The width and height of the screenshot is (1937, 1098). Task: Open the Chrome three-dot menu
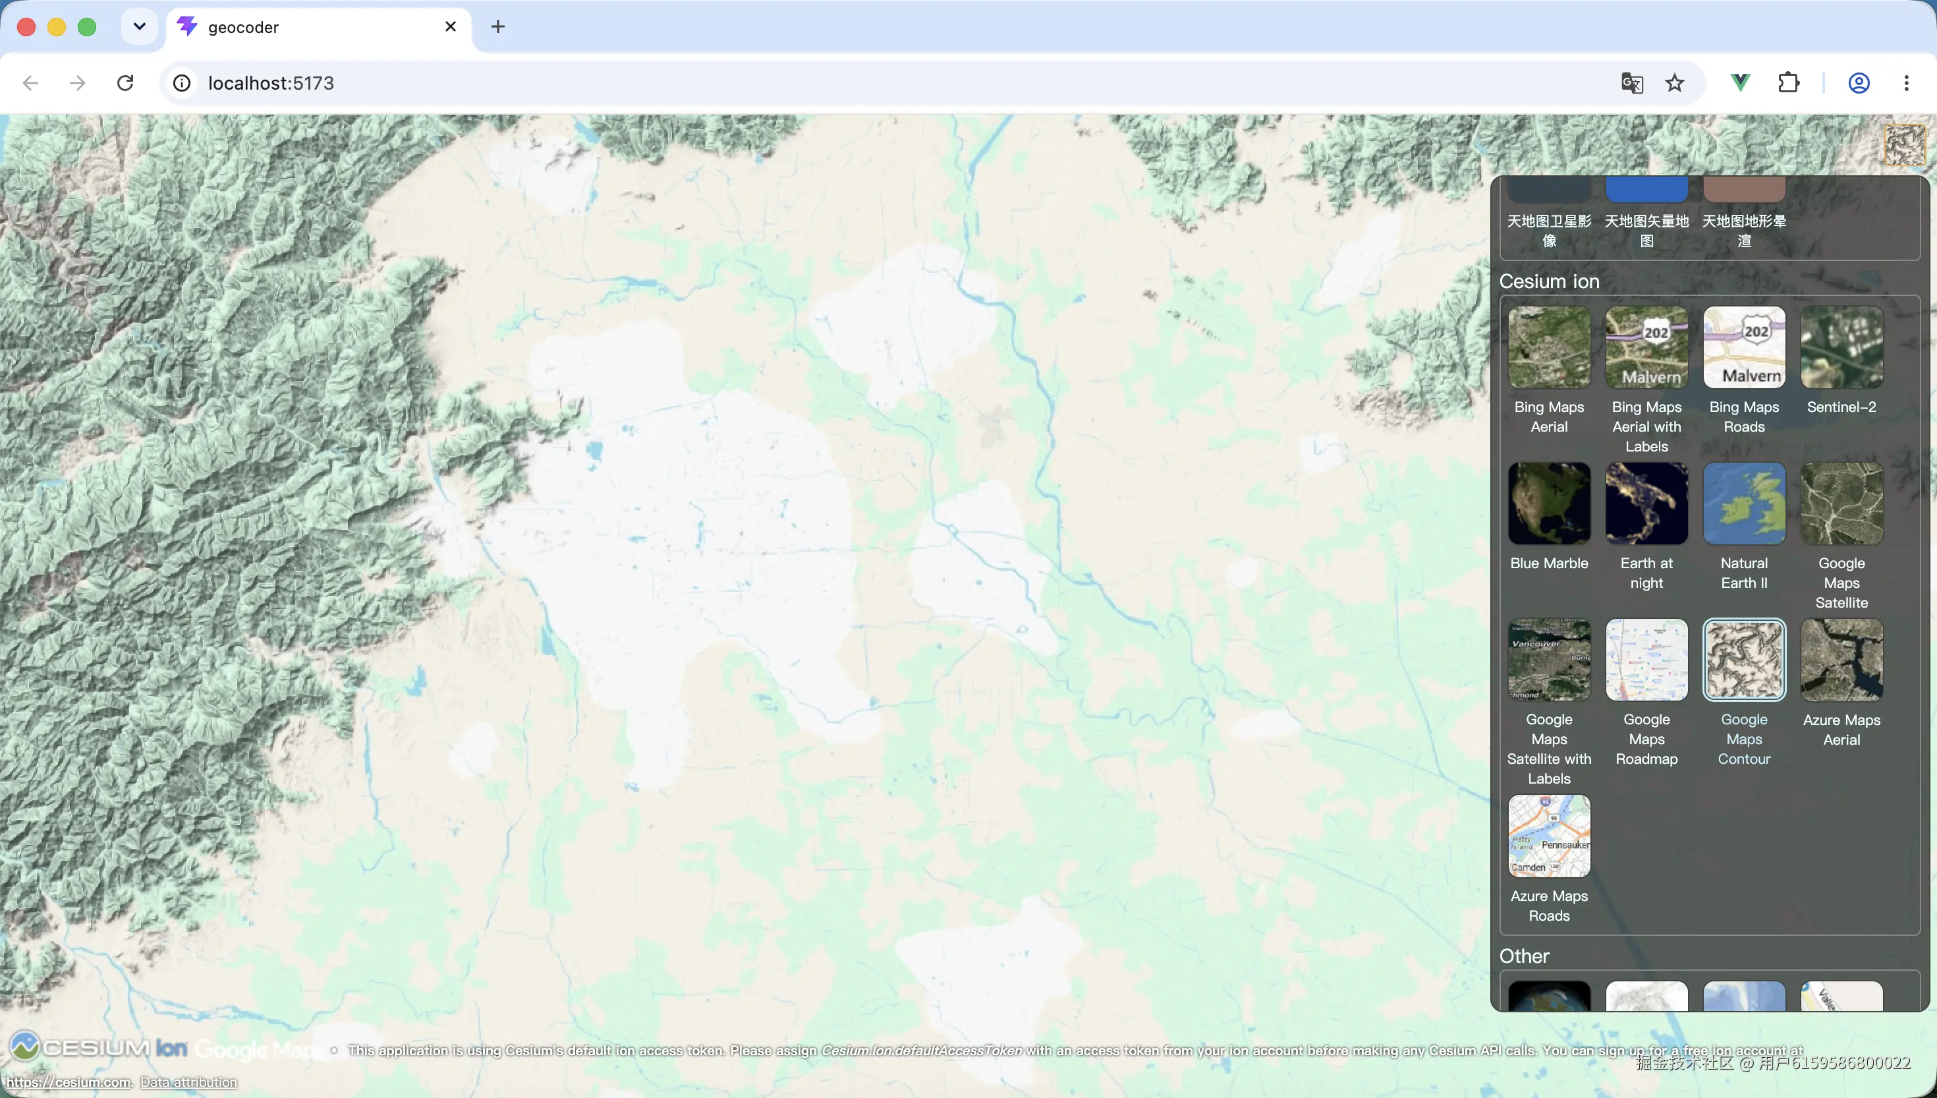1906,83
